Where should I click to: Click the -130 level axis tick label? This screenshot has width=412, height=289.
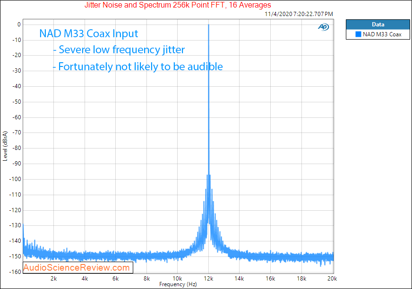coord(15,225)
